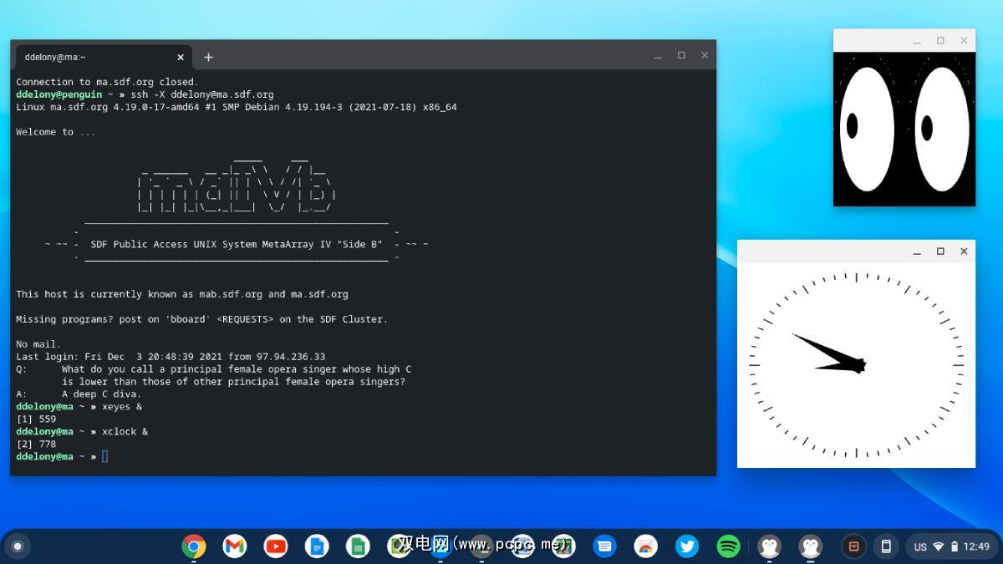Click the 'xclock &' command text
Image resolution: width=1003 pixels, height=564 pixels.
125,432
